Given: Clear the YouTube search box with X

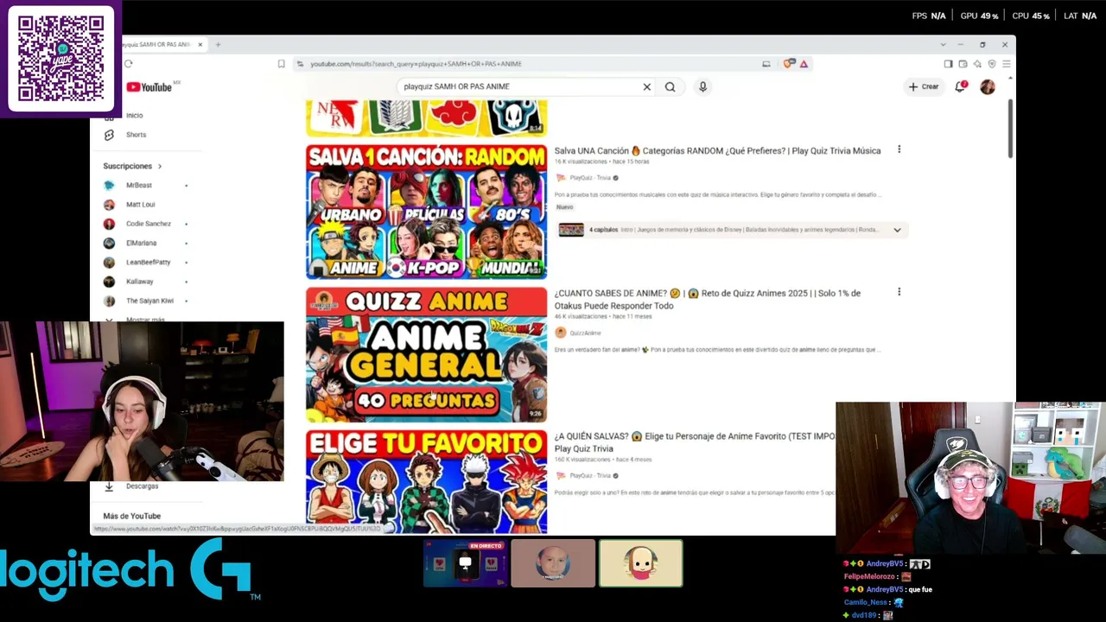Looking at the screenshot, I should (x=646, y=86).
